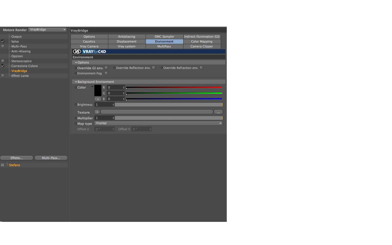Enable the Multi-Pass checkbox in the list

(3, 46)
